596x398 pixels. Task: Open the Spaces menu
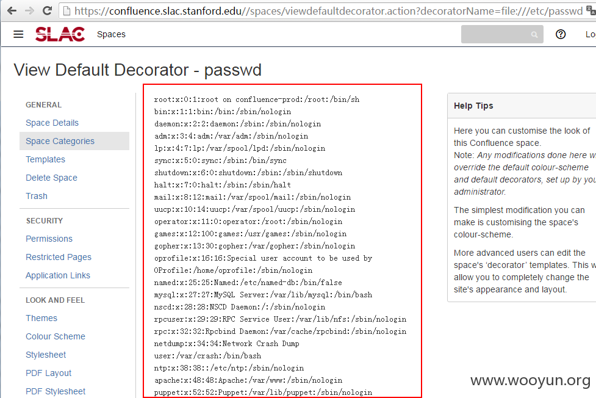click(x=111, y=34)
